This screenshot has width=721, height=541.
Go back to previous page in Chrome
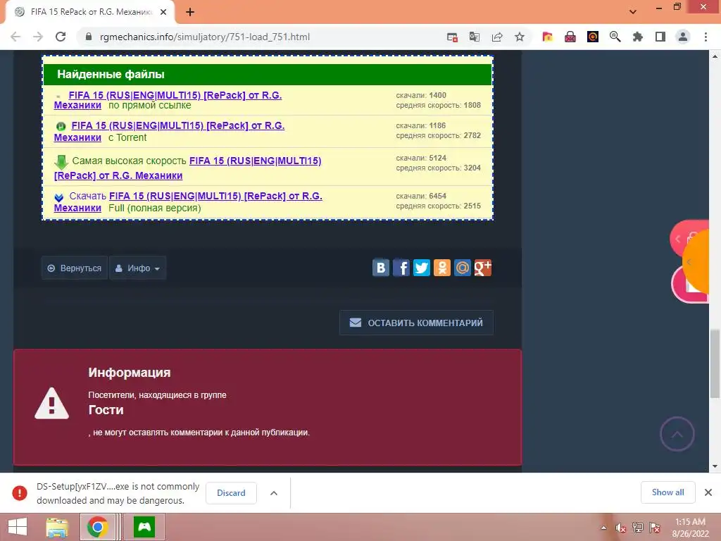[x=15, y=37]
